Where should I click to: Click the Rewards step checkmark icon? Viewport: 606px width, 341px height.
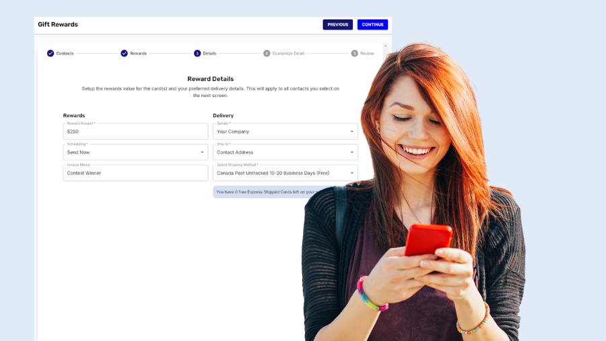[x=124, y=53]
